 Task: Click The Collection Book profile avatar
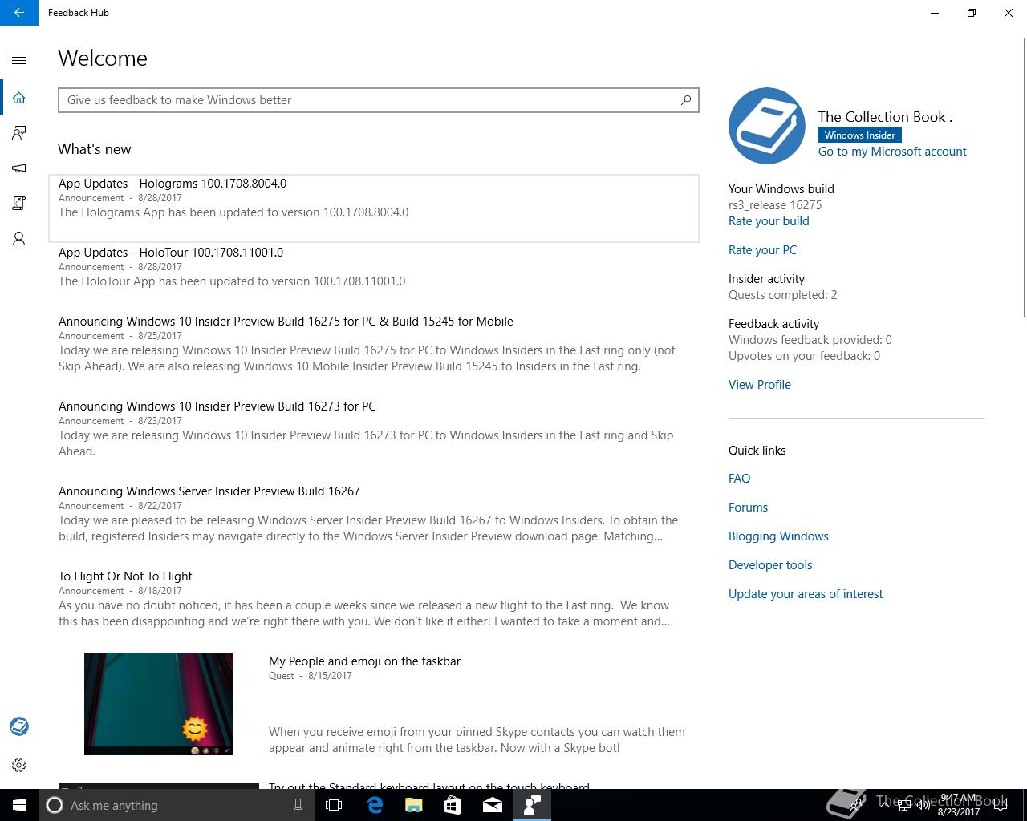click(767, 126)
